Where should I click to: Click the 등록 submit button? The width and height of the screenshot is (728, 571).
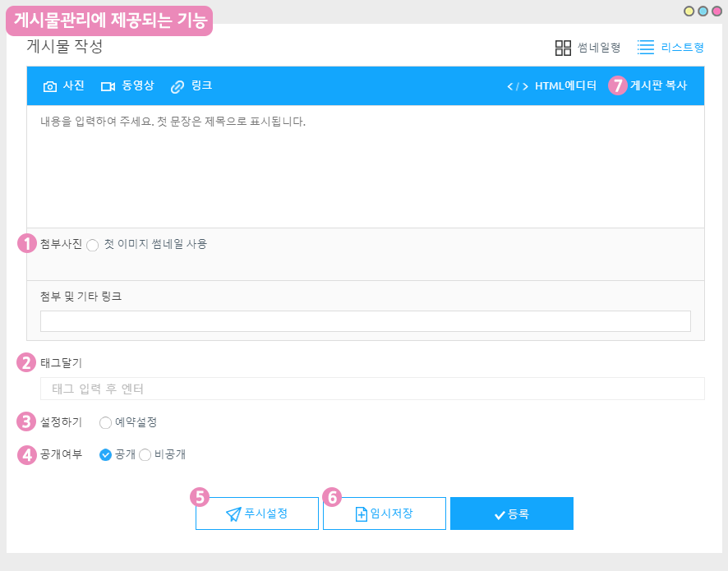coord(511,513)
